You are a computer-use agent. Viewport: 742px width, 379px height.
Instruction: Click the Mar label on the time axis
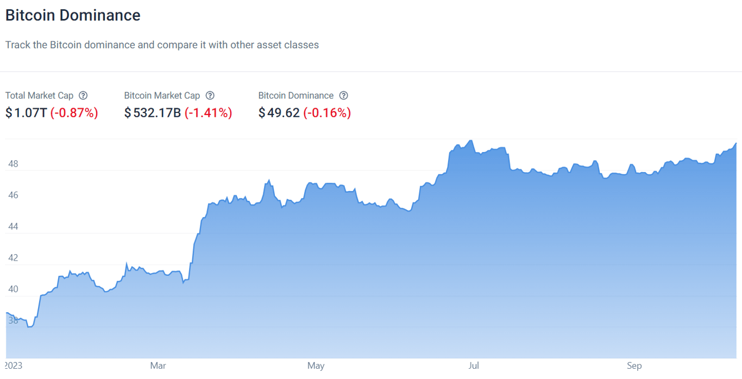[x=158, y=366]
